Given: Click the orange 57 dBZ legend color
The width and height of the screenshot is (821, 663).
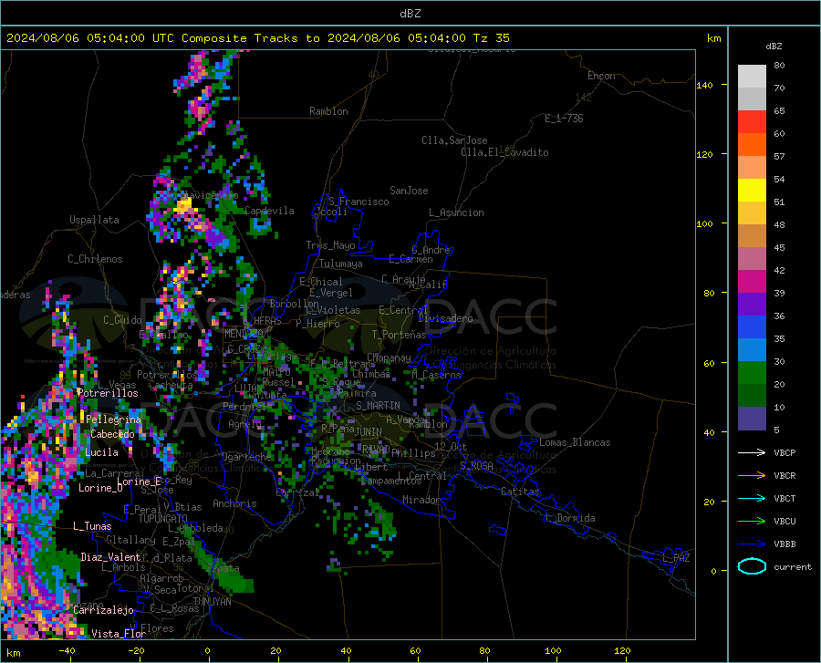Looking at the screenshot, I should (752, 145).
